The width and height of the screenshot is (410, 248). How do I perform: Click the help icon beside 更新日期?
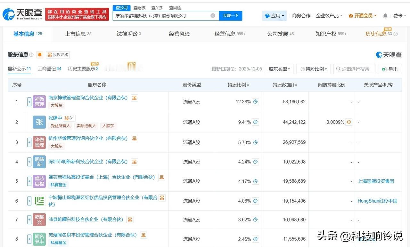click(x=233, y=69)
